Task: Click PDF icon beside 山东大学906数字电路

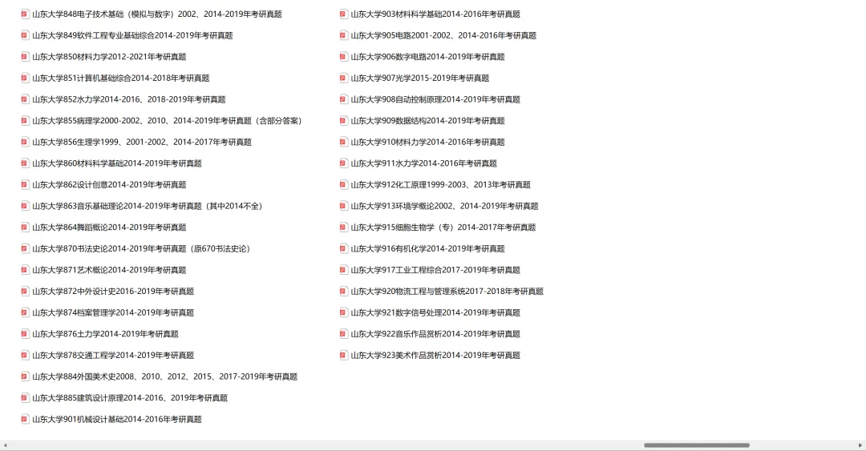Action: point(343,56)
